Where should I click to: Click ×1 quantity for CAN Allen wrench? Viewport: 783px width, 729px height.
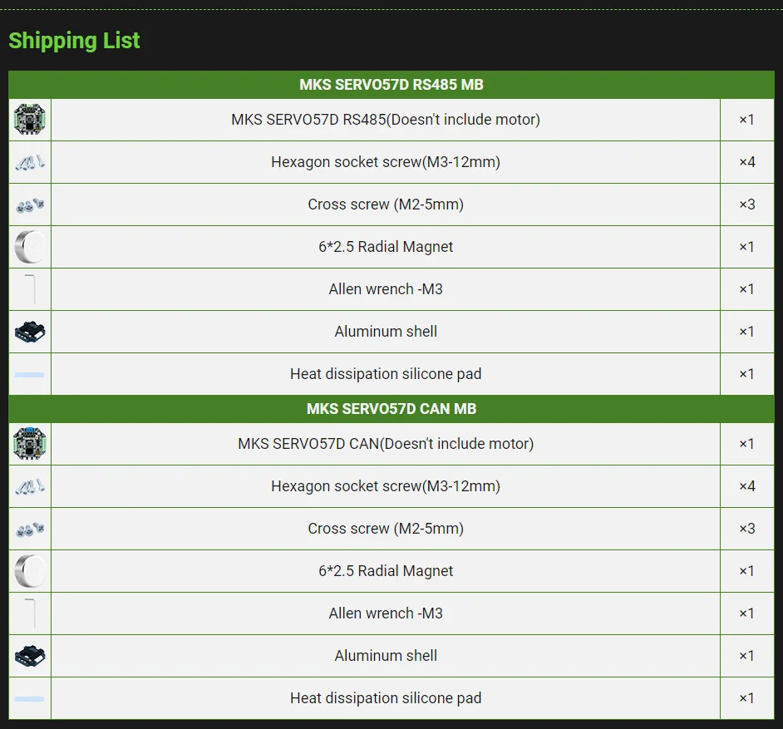[x=746, y=613]
